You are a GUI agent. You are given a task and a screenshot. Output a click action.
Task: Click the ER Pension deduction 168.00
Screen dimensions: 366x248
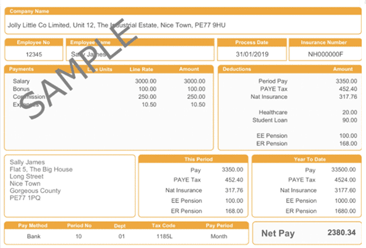348,144
